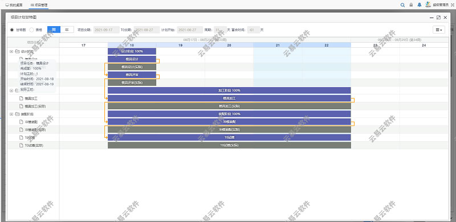The width and height of the screenshot is (456, 222).
Task: Click the user avatar logo near 超级管理员
Action: (428, 5)
